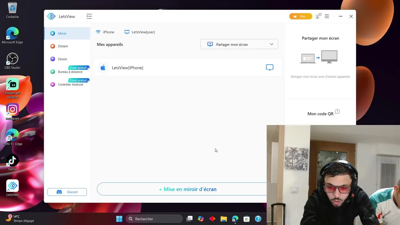This screenshot has width=400, height=225.
Task: Select the OBS Studio desktop icon
Action: click(x=12, y=61)
